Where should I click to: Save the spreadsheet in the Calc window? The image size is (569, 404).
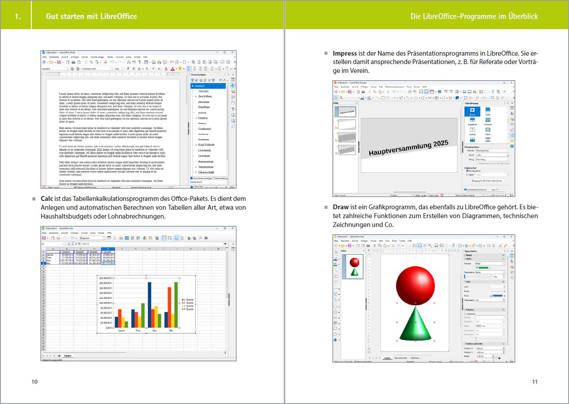tap(44, 238)
